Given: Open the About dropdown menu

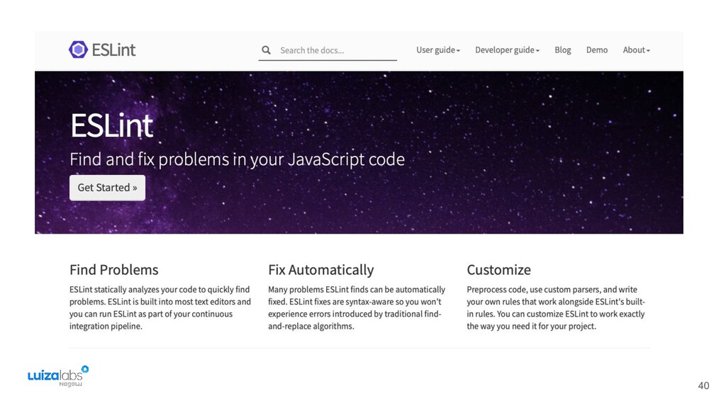Looking at the screenshot, I should pos(636,50).
